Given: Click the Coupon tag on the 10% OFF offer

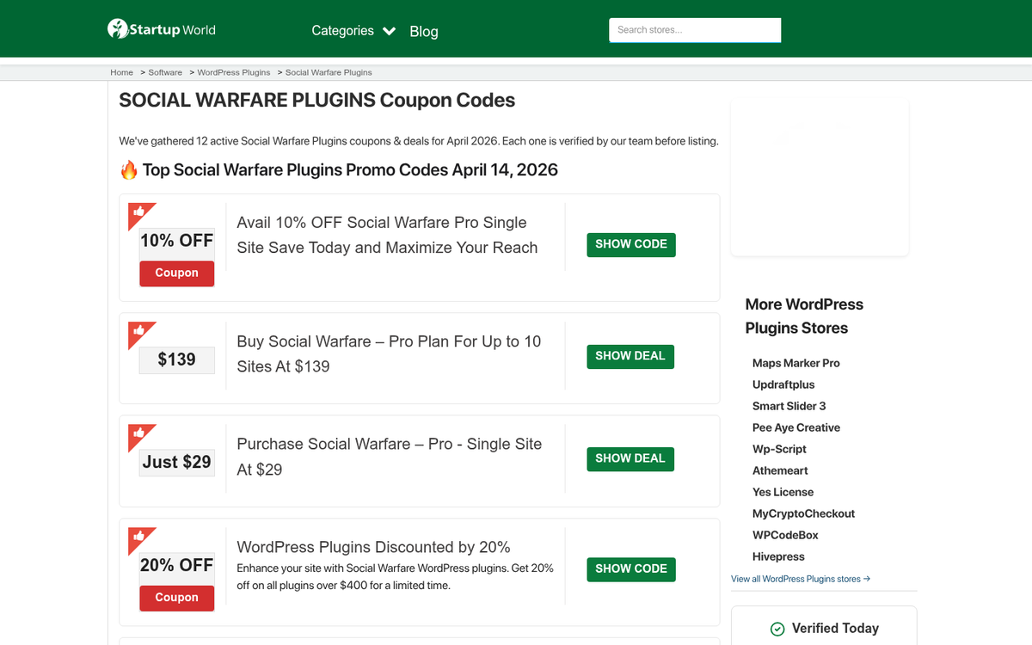Looking at the screenshot, I should tap(176, 273).
